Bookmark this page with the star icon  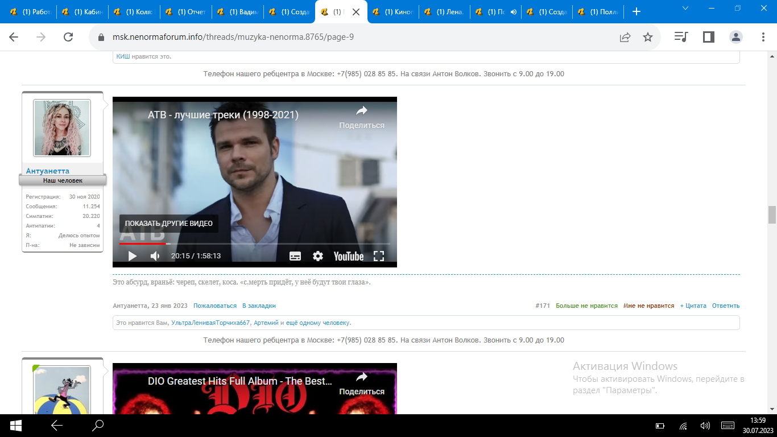coord(648,37)
